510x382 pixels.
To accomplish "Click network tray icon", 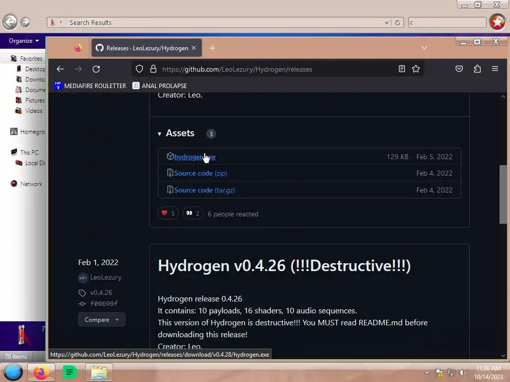I will [451, 373].
